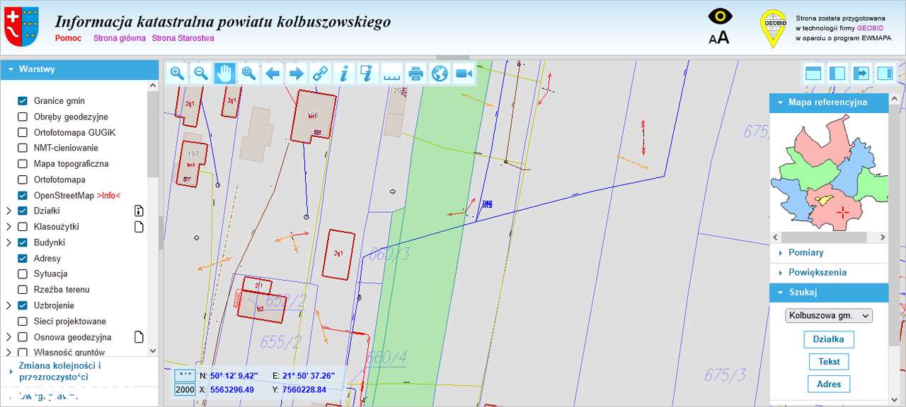Click the AA font size icon
This screenshot has width=906, height=407.
click(719, 37)
